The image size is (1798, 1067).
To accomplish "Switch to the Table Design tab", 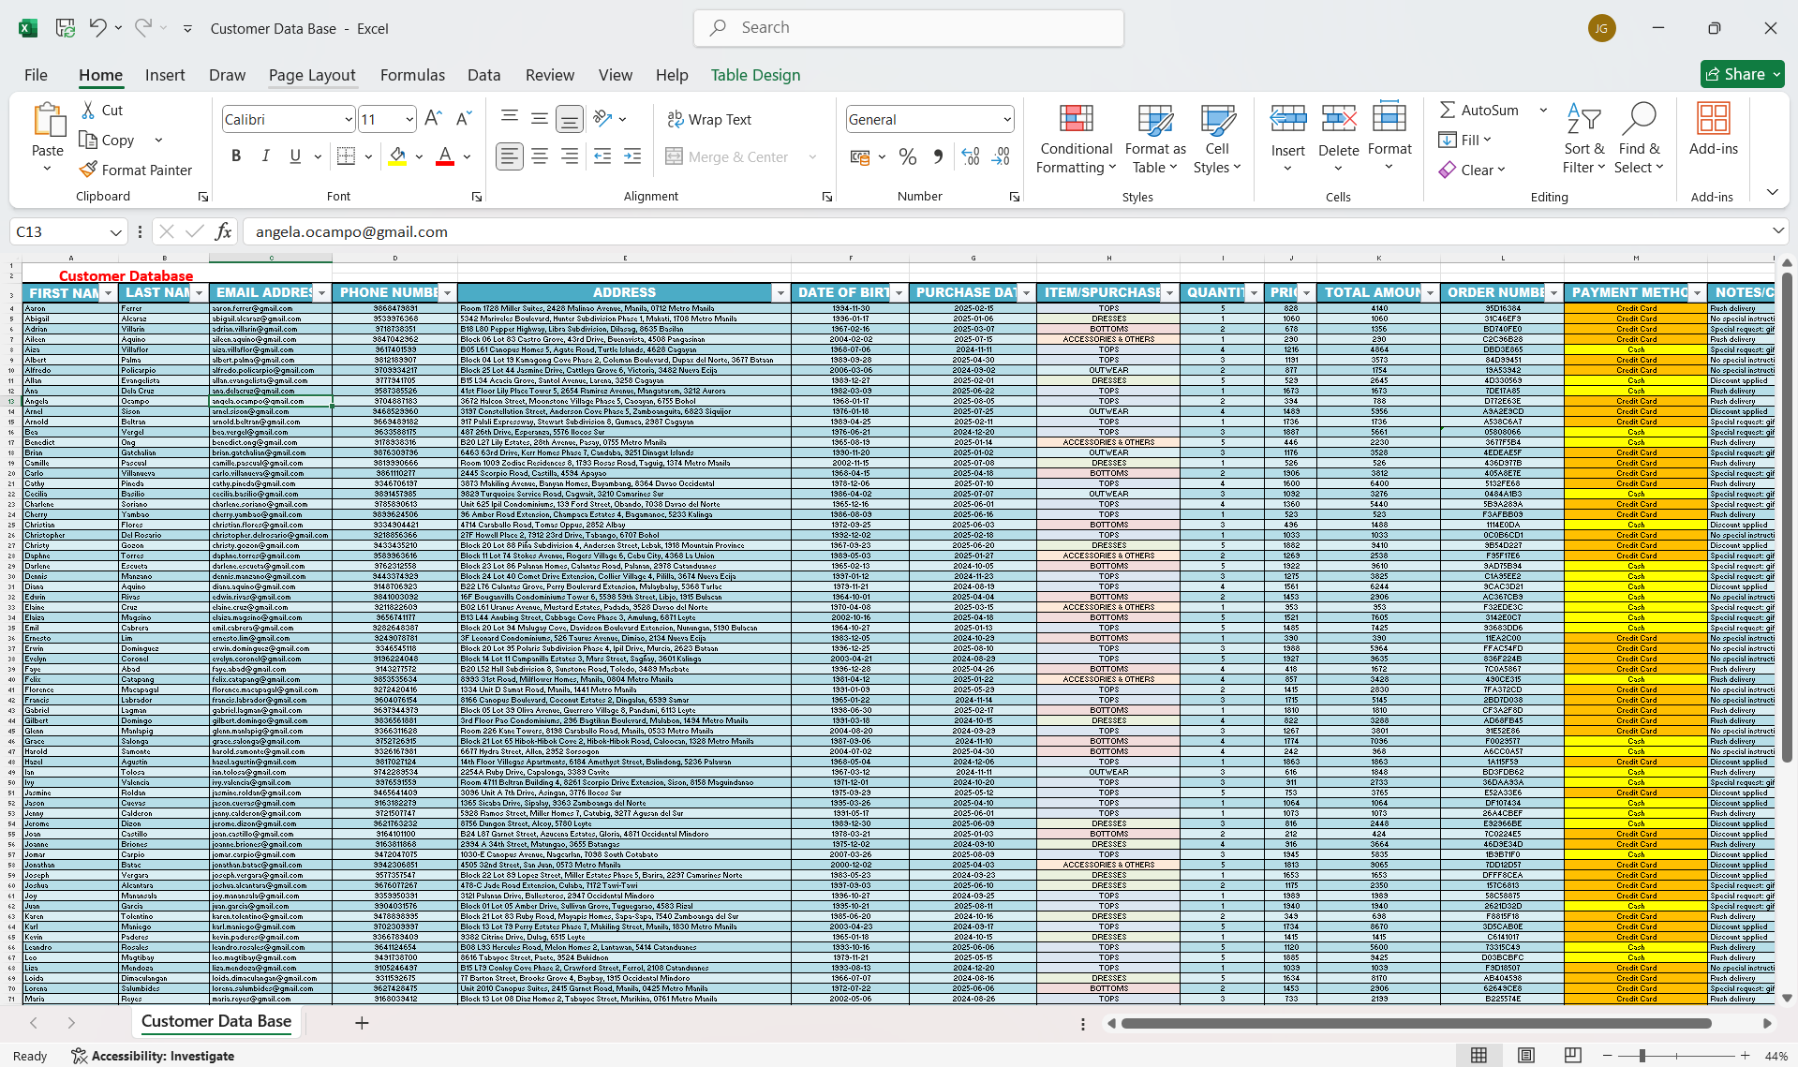I will [x=755, y=75].
